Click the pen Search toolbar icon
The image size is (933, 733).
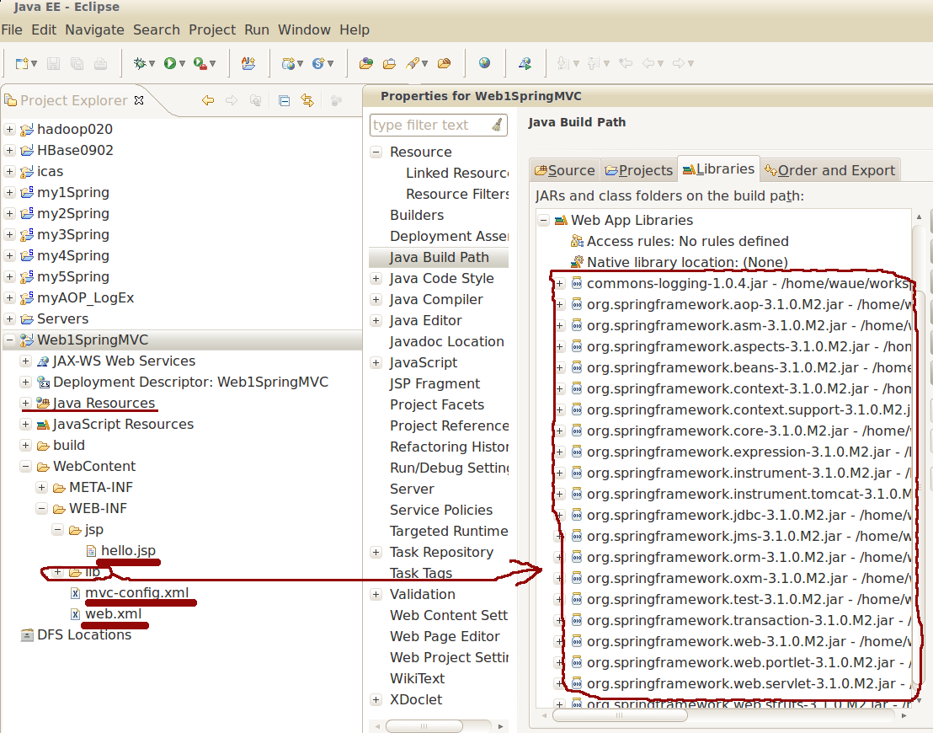pos(413,63)
